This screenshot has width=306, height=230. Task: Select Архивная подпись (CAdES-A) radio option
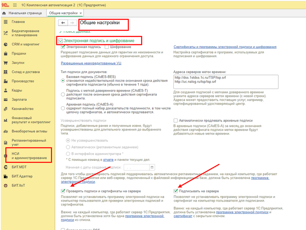[63, 109]
